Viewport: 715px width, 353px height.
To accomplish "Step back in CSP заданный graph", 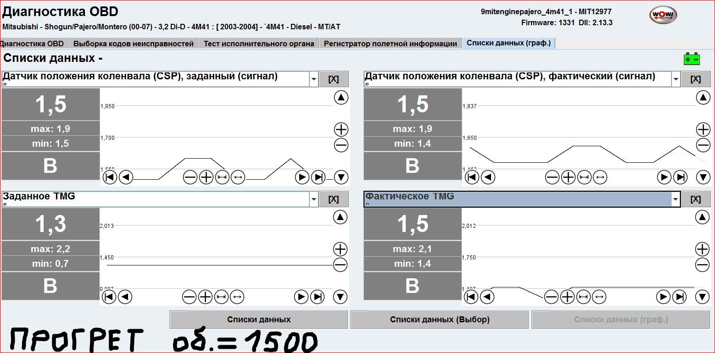I will 126,177.
